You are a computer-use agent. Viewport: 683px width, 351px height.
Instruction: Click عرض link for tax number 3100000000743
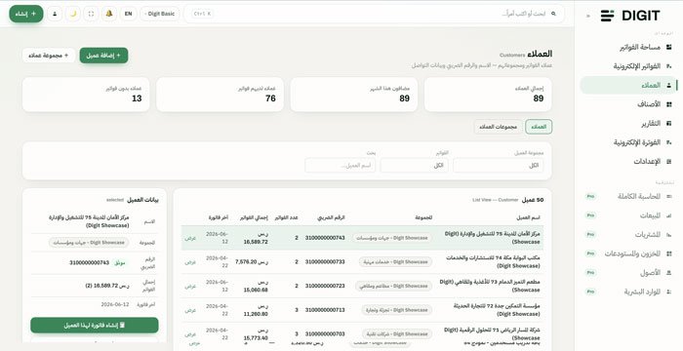[x=190, y=238]
